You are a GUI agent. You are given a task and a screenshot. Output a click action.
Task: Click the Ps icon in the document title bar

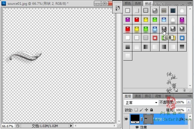4,3
